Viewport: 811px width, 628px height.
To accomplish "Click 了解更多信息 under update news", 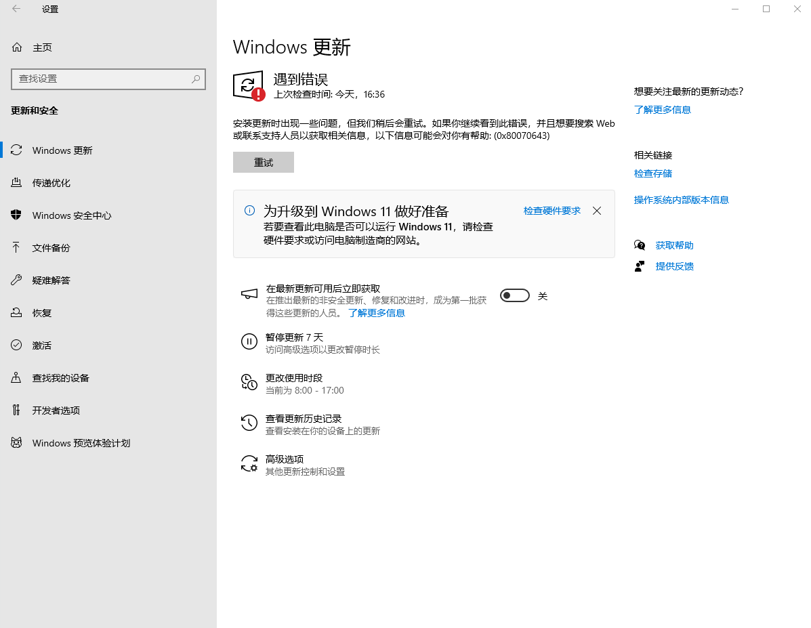I will coord(663,110).
